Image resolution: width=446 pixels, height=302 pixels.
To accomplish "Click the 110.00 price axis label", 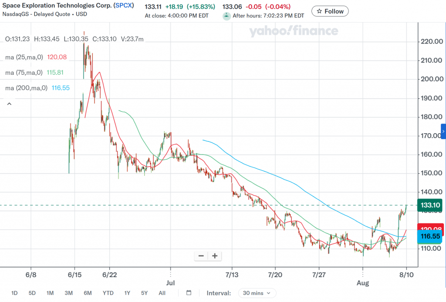I will pyautogui.click(x=432, y=248).
